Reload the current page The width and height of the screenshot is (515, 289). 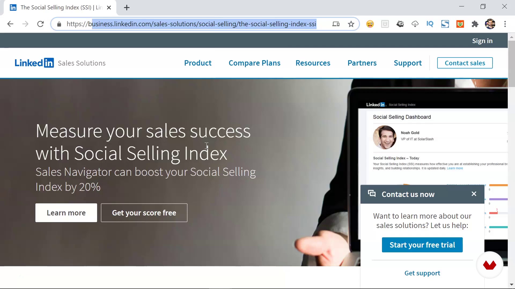[41, 24]
